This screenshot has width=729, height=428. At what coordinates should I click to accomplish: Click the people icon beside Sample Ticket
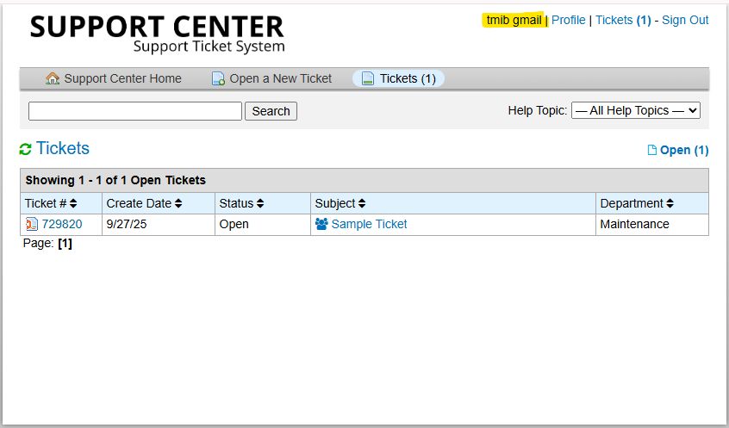[x=321, y=224]
